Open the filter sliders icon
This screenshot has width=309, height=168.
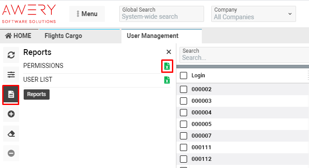(x=11, y=75)
